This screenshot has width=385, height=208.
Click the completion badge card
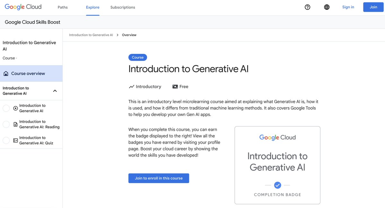tap(277, 165)
